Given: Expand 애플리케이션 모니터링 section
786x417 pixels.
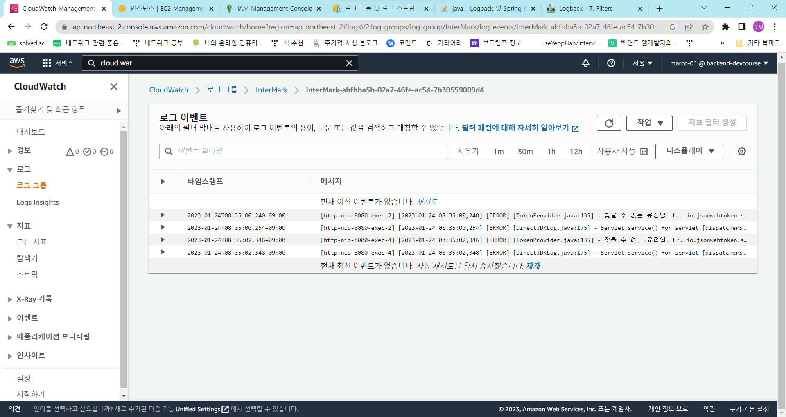Looking at the screenshot, I should (10, 337).
